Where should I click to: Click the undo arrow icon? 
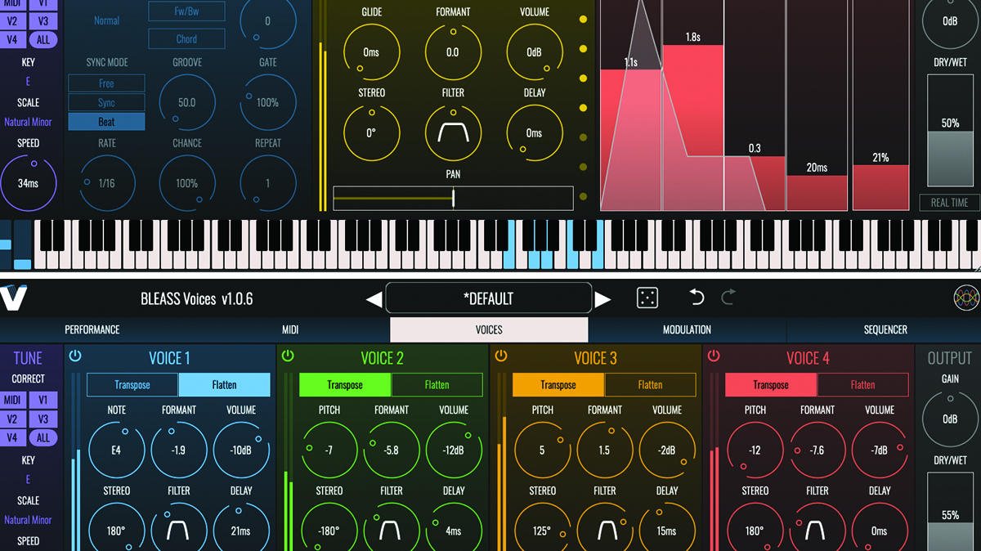point(697,297)
